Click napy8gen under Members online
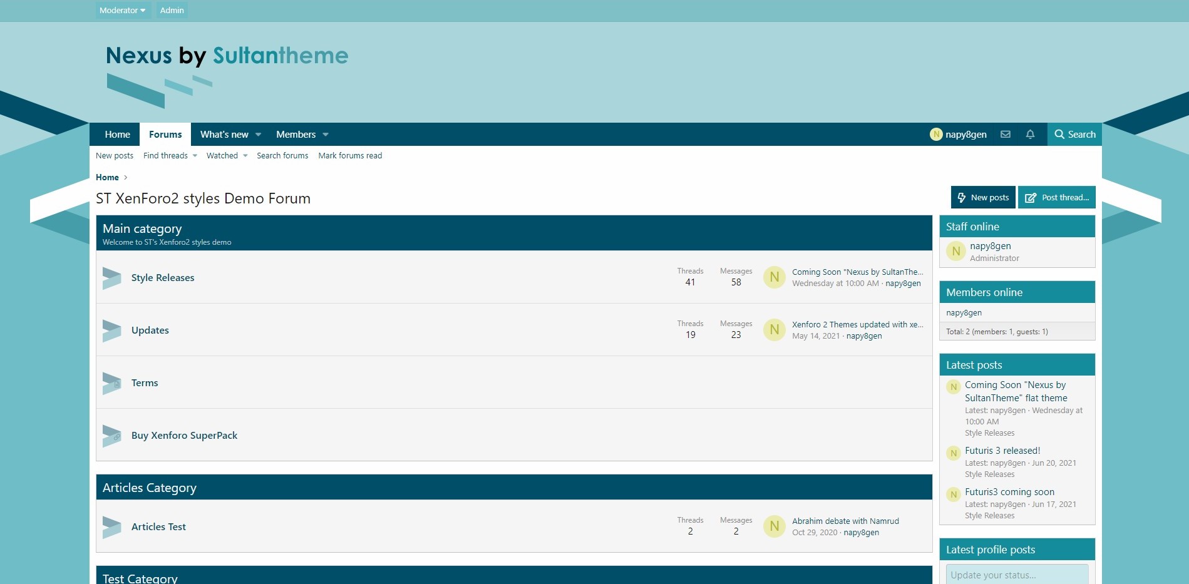Image resolution: width=1189 pixels, height=584 pixels. point(964,313)
